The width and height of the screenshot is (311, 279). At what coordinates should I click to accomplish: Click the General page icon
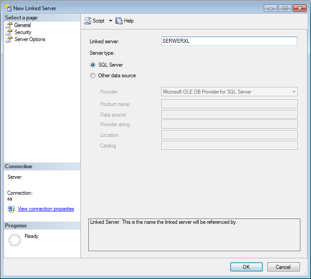click(9, 25)
